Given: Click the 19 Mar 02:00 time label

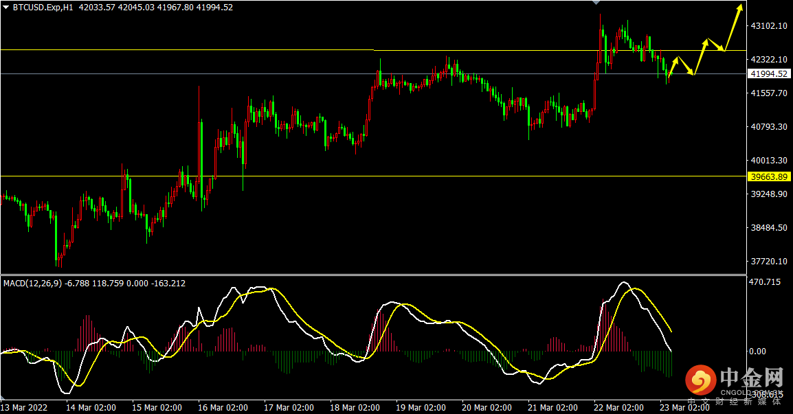Looking at the screenshot, I should click(421, 407).
